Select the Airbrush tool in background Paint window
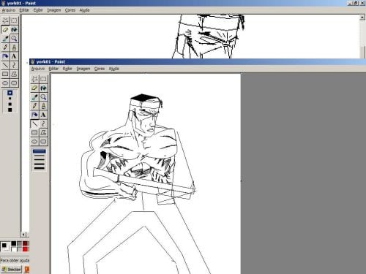The image size is (366, 274). click(5, 56)
